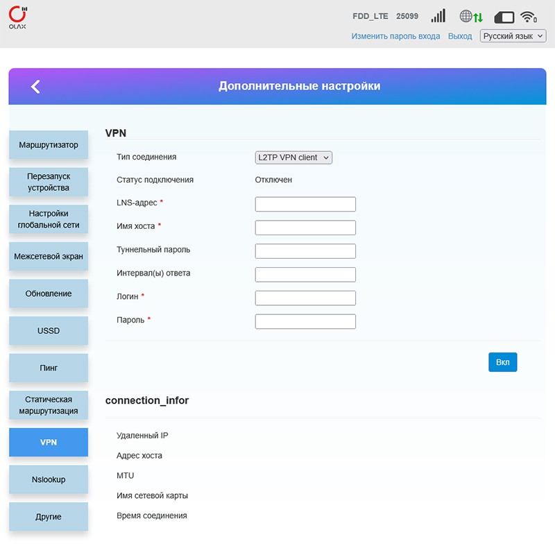Click the battery status icon
This screenshot has height=555, width=555.
[x=504, y=17]
